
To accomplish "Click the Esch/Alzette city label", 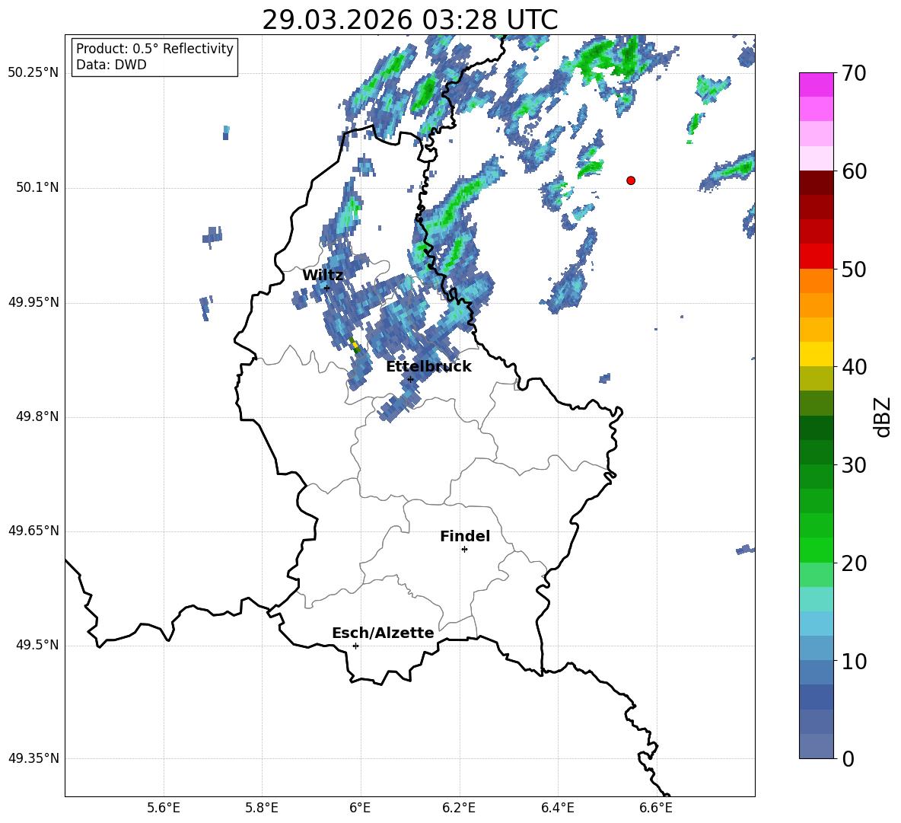I will click(383, 633).
